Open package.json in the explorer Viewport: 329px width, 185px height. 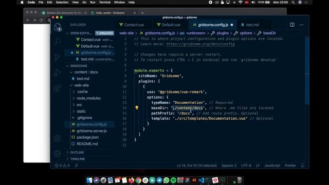[x=87, y=137]
